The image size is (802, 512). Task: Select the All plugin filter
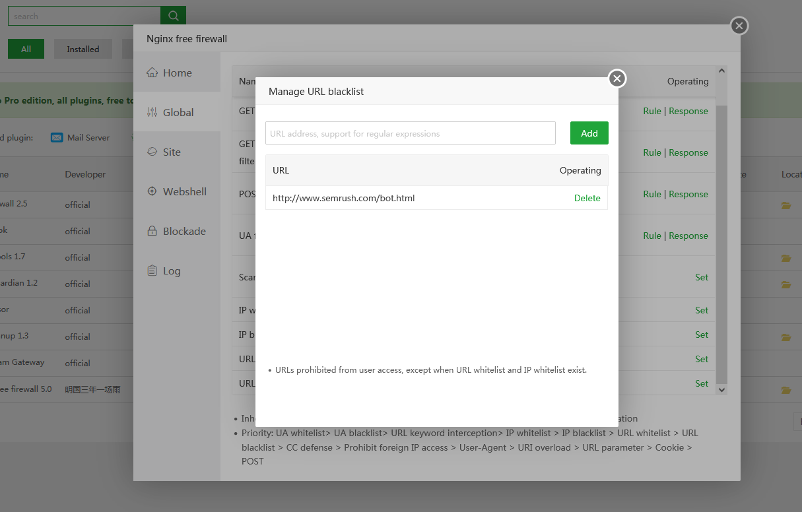(26, 49)
